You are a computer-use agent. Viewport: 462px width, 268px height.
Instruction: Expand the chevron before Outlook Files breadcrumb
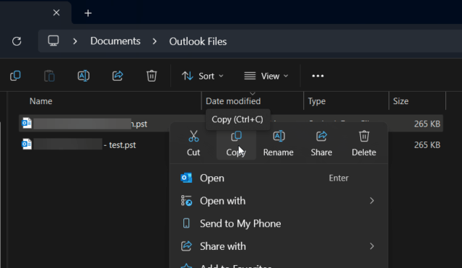pos(154,41)
